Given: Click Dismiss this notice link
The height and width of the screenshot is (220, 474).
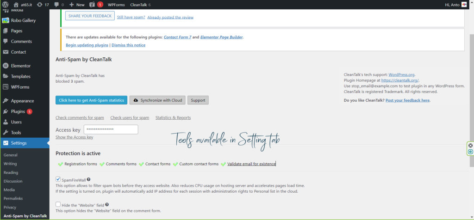Looking at the screenshot, I should [129, 45].
